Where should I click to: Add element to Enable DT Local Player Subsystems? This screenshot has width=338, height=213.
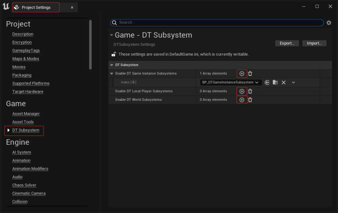(242, 91)
